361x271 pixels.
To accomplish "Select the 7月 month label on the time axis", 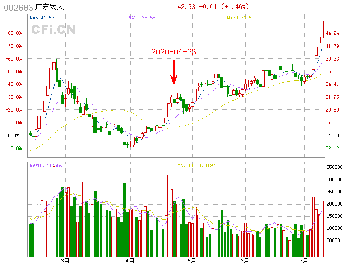I will 304,261.
